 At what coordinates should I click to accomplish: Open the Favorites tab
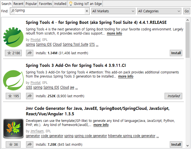click(x=45, y=4)
